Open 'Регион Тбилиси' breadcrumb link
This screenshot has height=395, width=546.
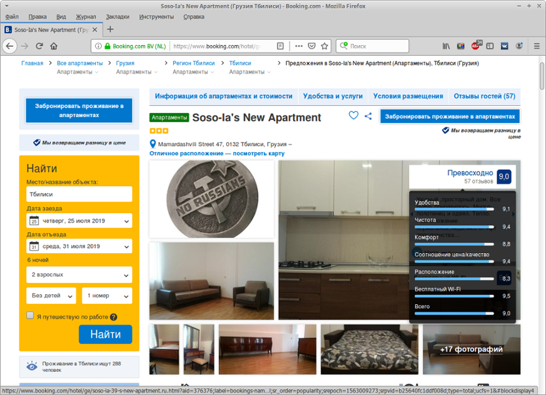tap(194, 63)
